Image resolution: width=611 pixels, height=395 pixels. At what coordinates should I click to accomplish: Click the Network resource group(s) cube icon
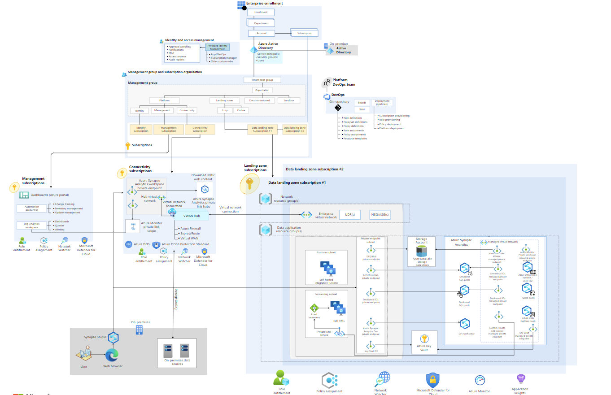click(x=266, y=199)
